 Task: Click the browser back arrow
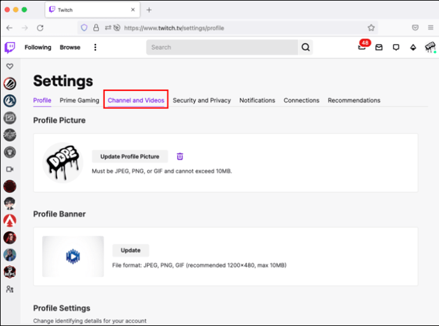[x=10, y=28]
